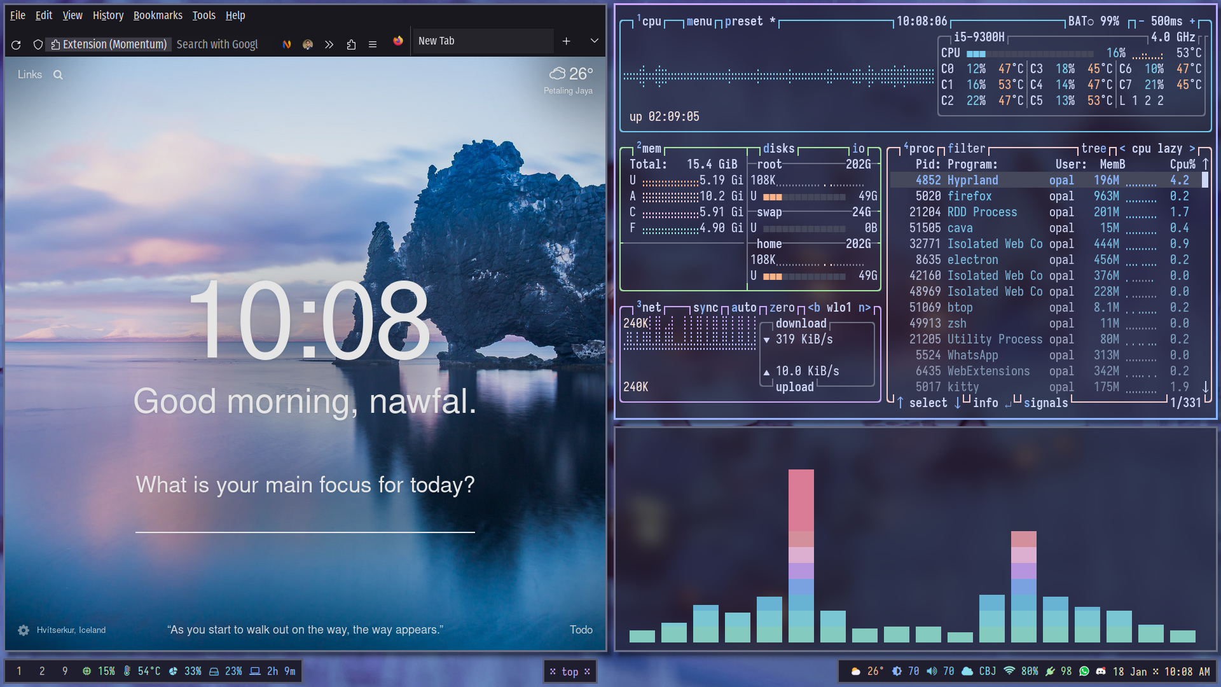The height and width of the screenshot is (687, 1221).
Task: Open the btop menu
Action: coord(699,21)
